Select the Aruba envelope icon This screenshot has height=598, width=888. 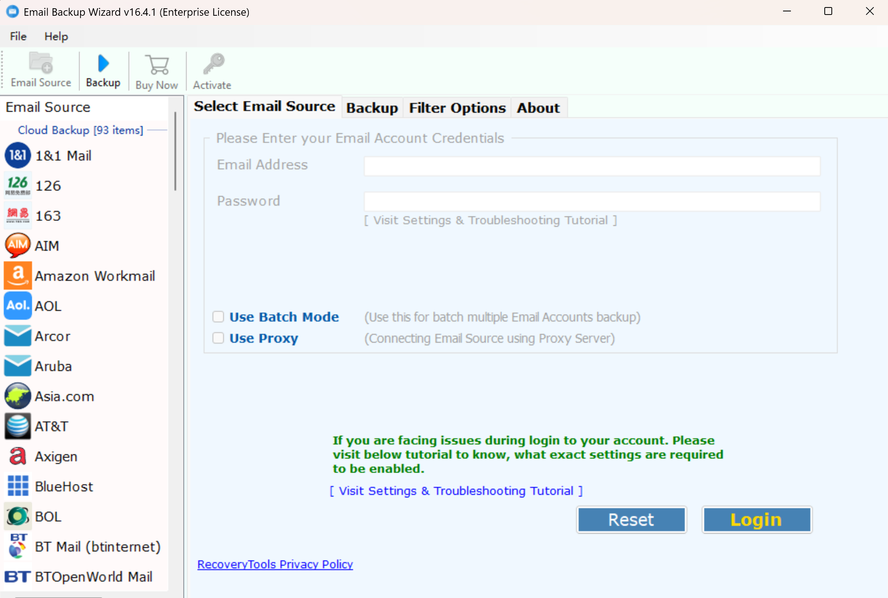[x=18, y=366]
